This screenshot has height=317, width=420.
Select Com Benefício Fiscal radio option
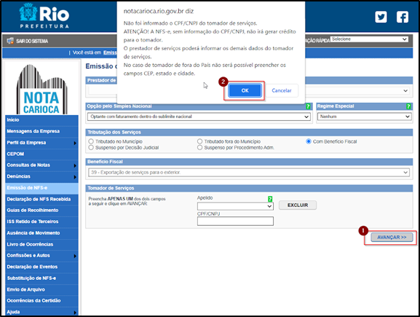pos(309,141)
